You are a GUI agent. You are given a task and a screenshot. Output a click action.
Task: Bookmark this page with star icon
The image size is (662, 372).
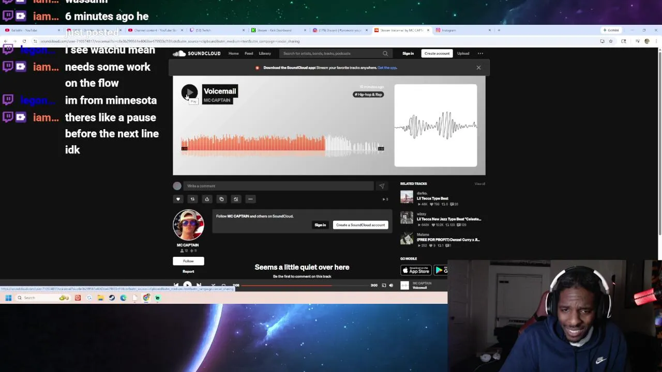611,41
